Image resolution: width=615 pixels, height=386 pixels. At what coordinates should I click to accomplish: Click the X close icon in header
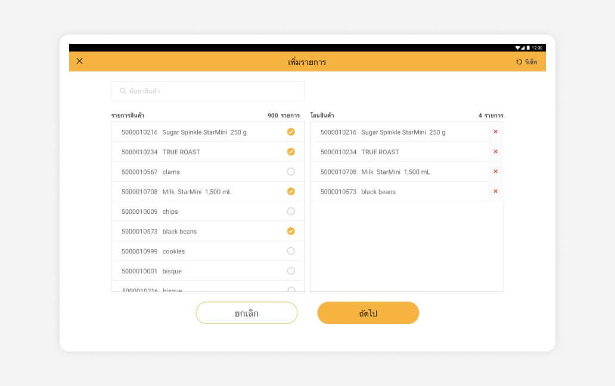pyautogui.click(x=80, y=61)
